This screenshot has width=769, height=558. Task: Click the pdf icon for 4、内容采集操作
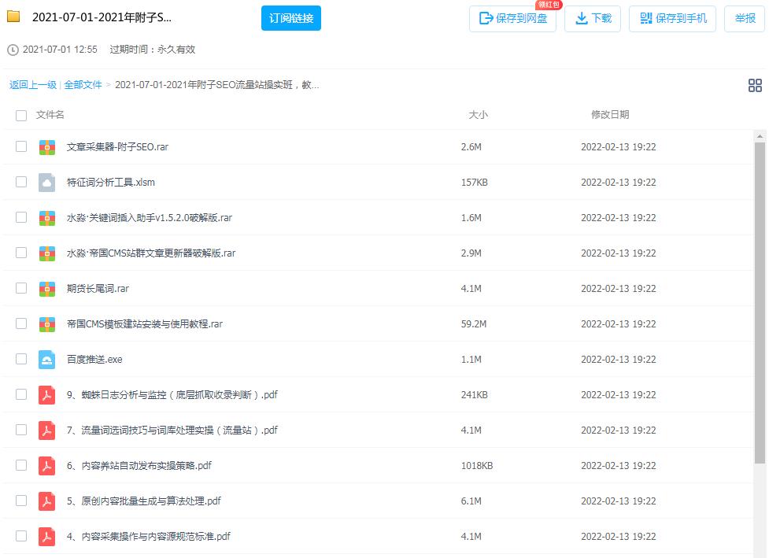pyautogui.click(x=47, y=537)
